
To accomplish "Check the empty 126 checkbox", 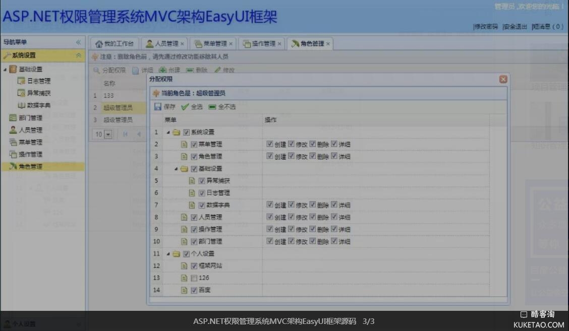I will click(x=194, y=278).
